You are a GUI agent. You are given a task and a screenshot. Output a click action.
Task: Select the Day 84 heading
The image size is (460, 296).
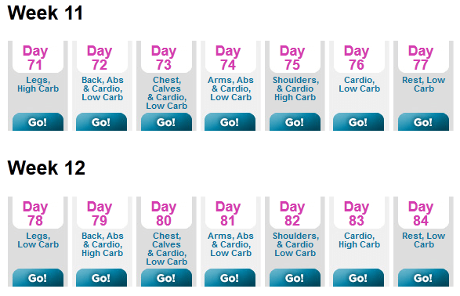point(421,214)
